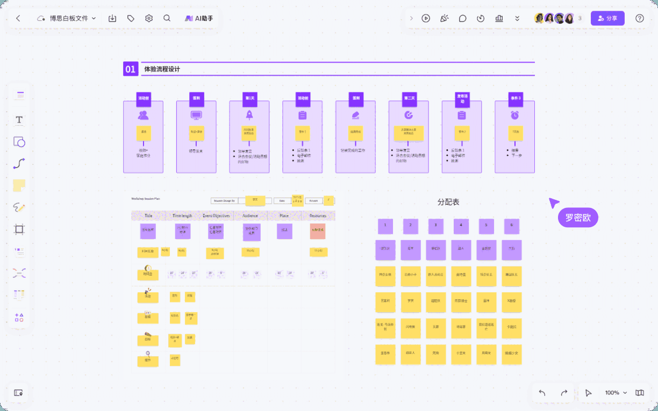Click the undo arrow at bottom right
The height and width of the screenshot is (411, 658).
tap(542, 393)
